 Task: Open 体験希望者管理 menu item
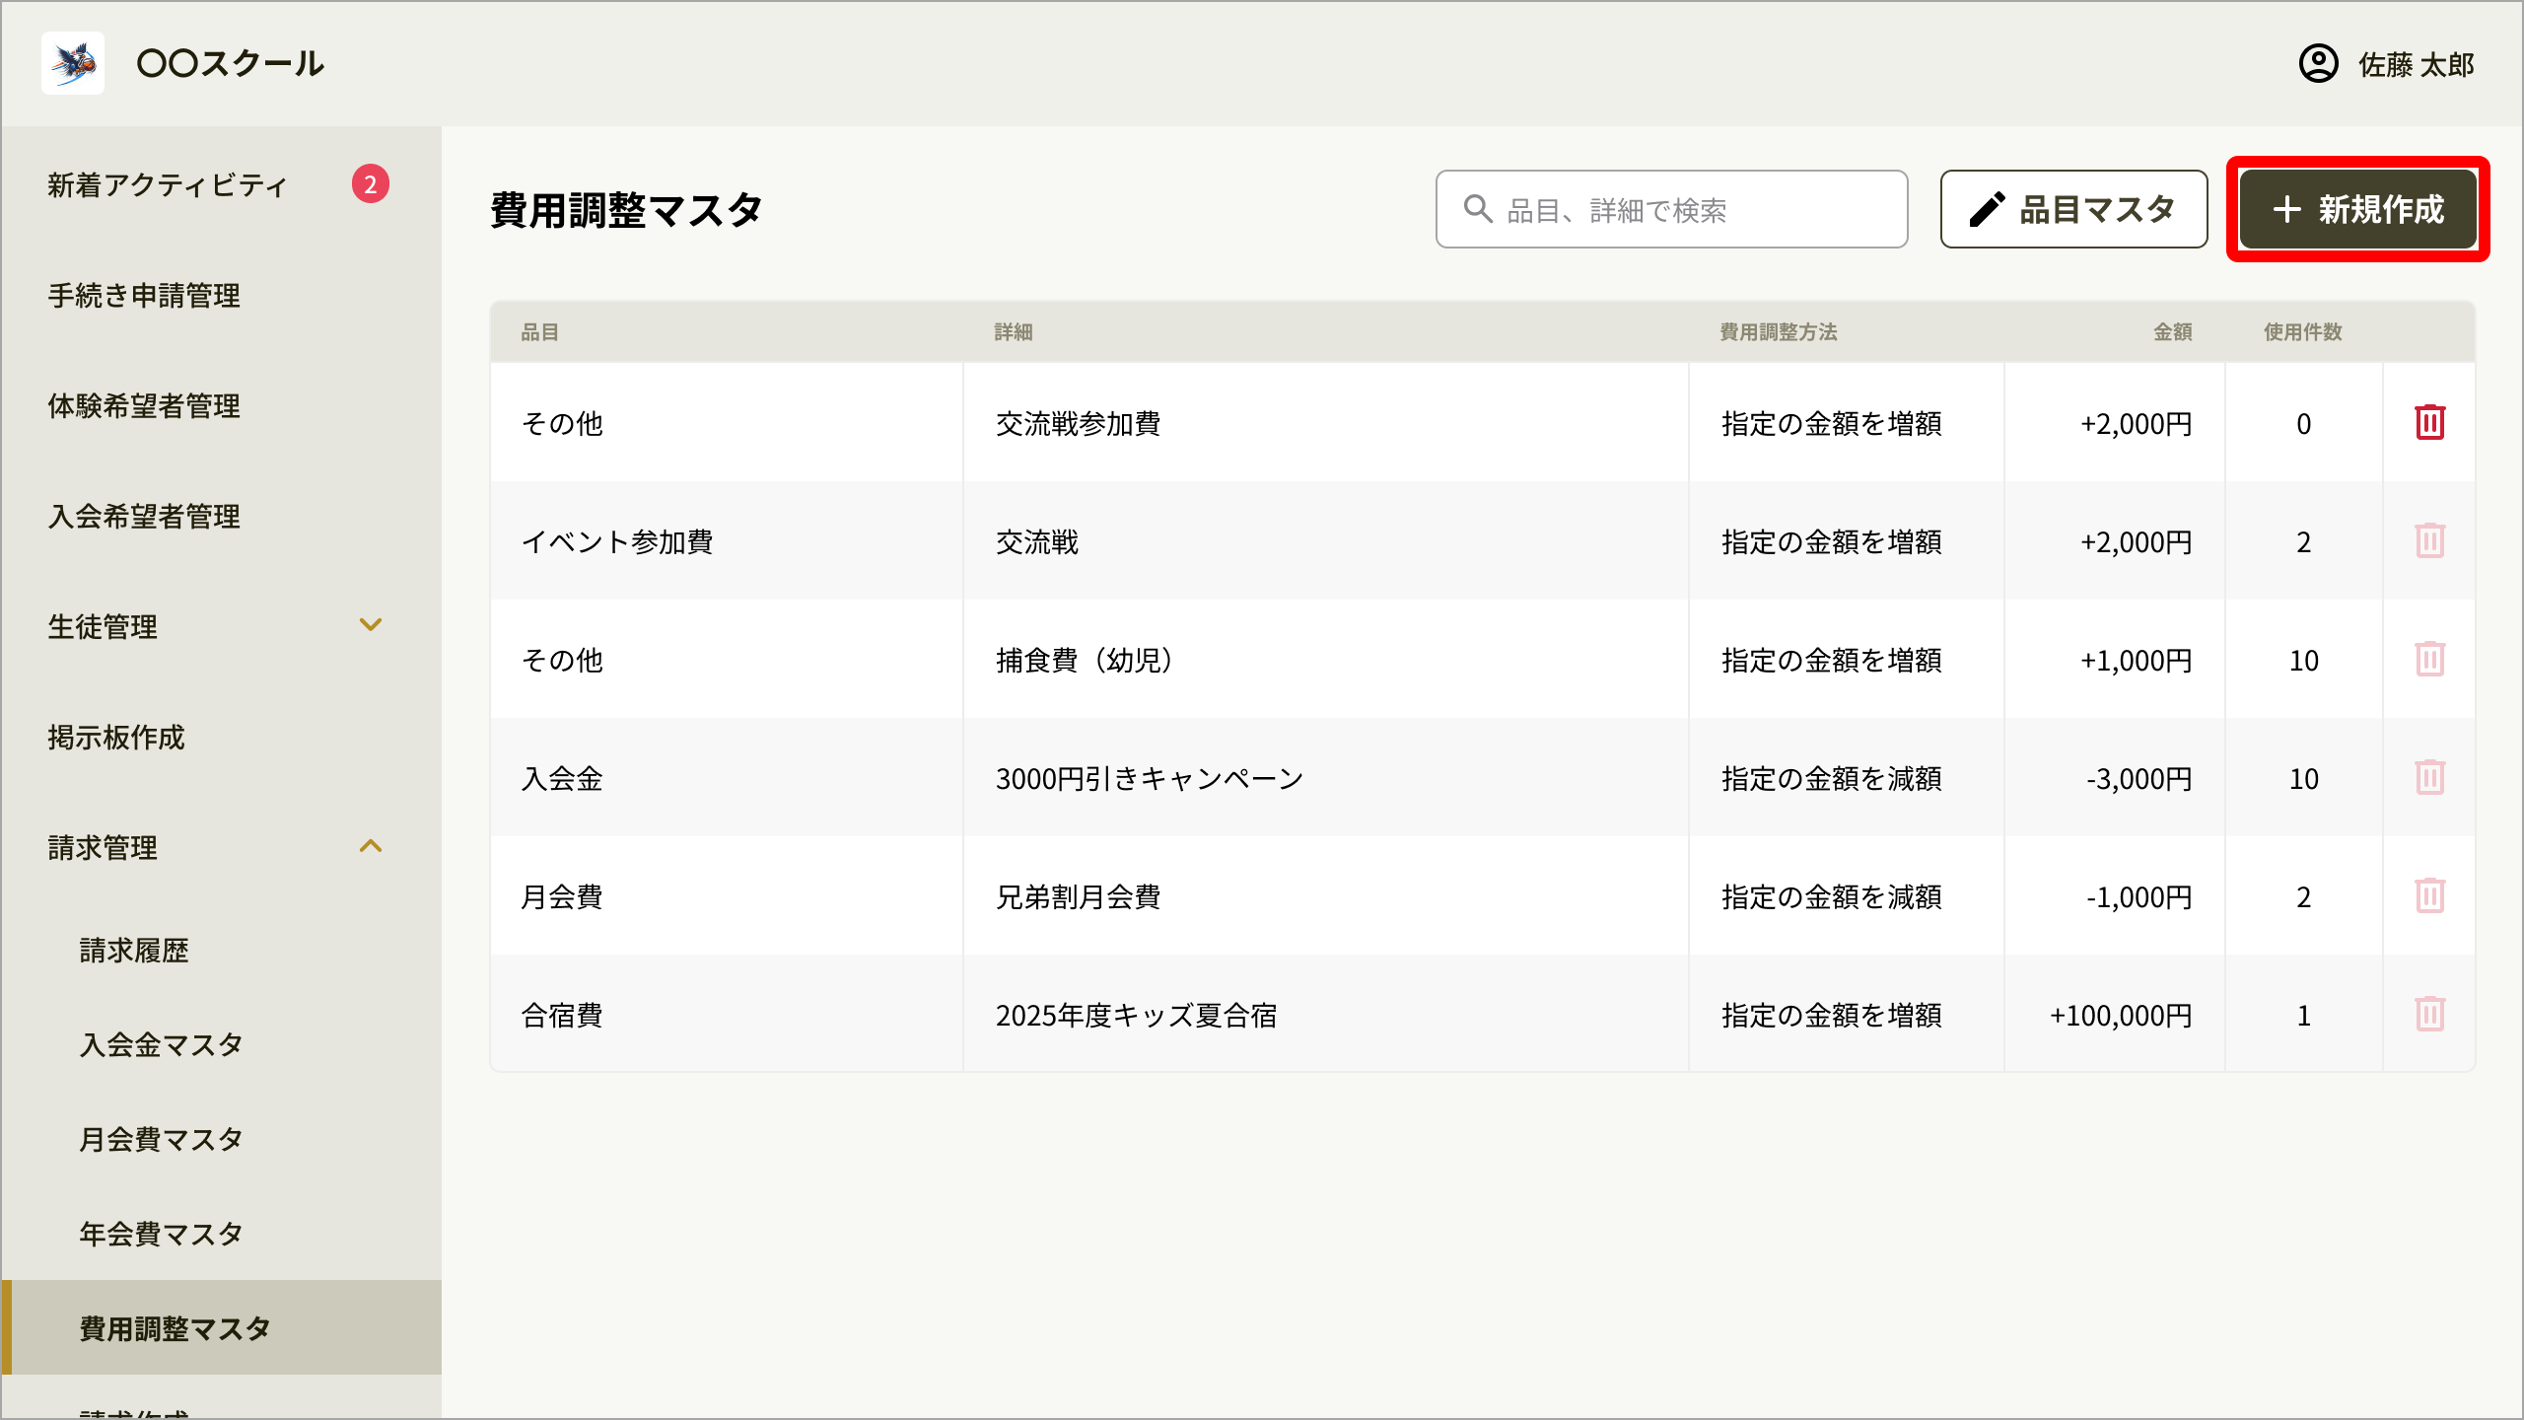tap(144, 406)
